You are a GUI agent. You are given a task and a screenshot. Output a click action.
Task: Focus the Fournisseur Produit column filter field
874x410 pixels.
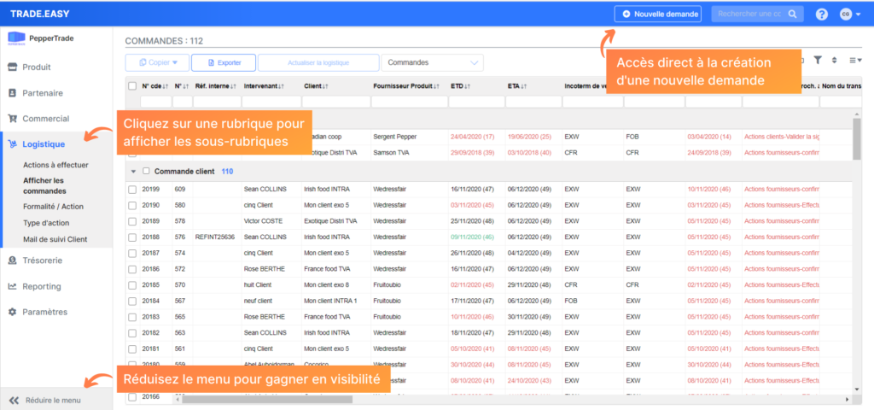point(410,102)
